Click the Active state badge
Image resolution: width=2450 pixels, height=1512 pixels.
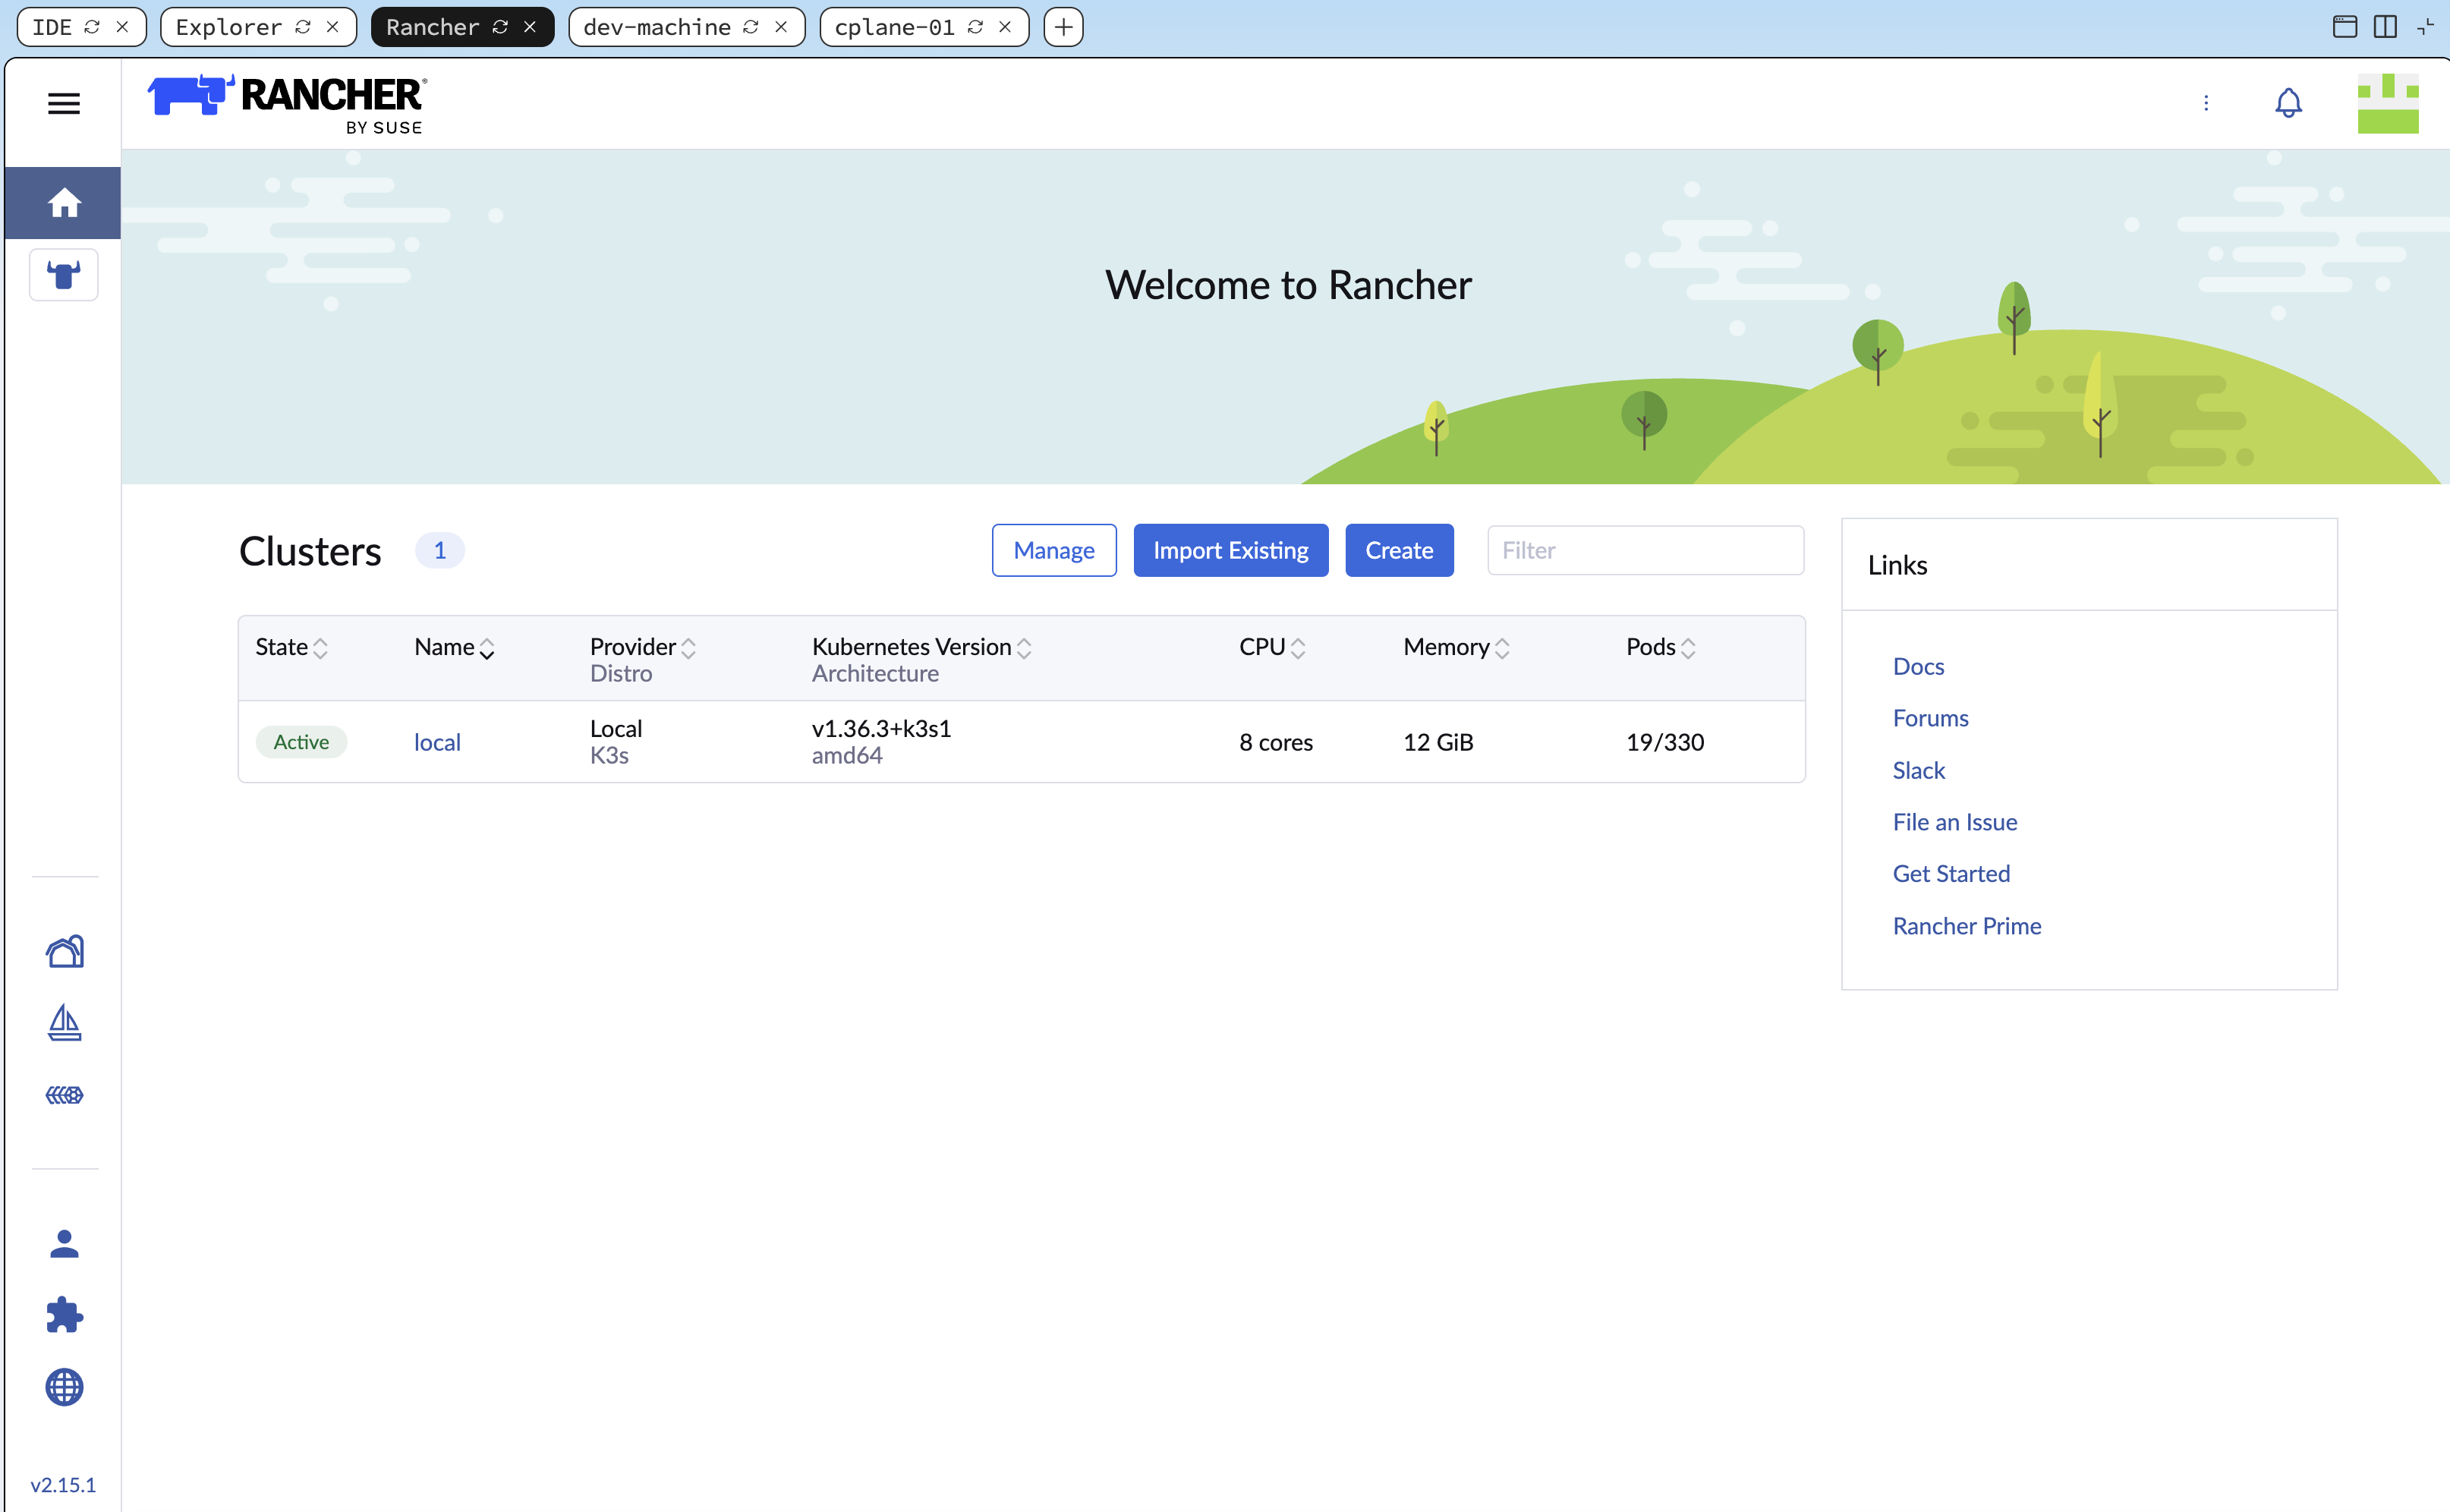[x=301, y=742]
